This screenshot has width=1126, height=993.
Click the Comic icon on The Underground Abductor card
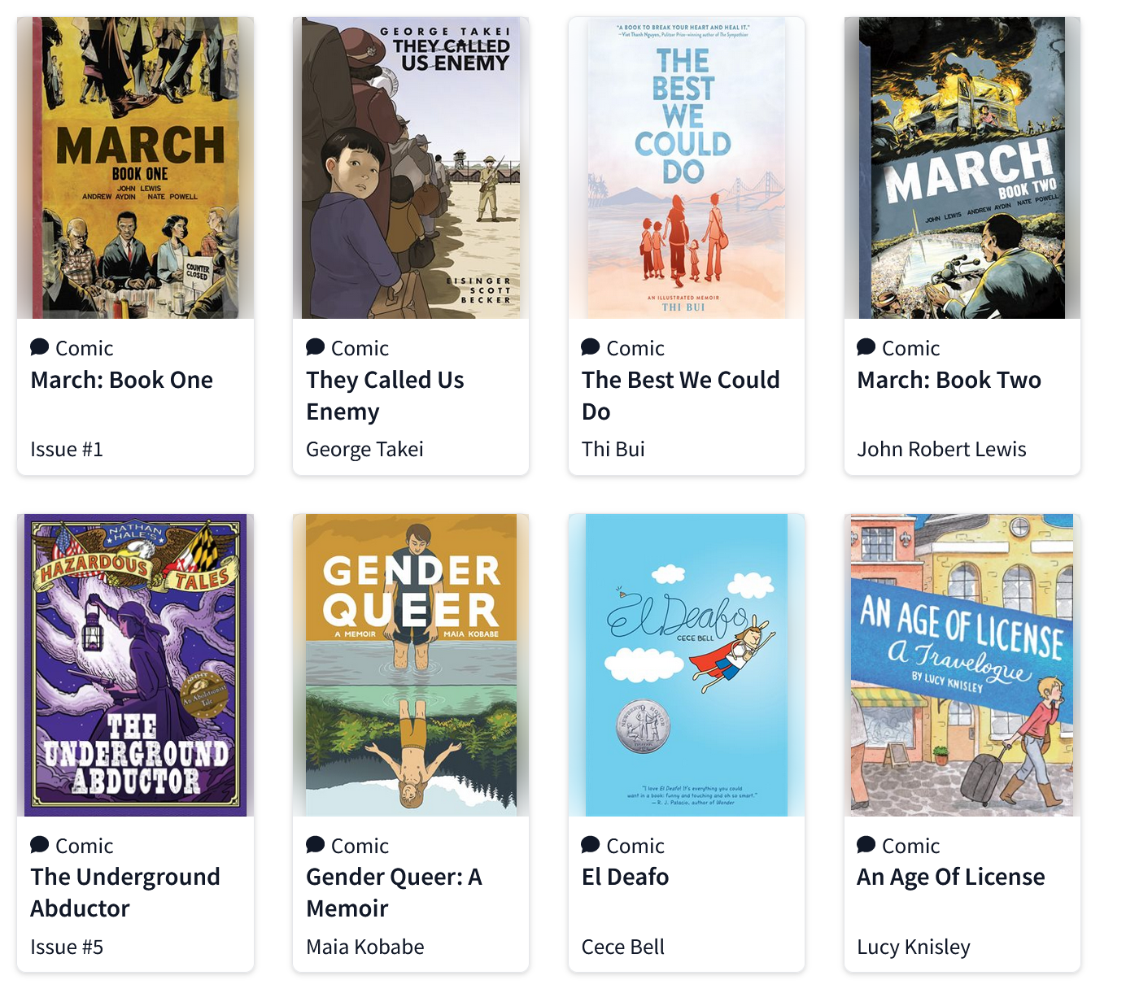[38, 845]
